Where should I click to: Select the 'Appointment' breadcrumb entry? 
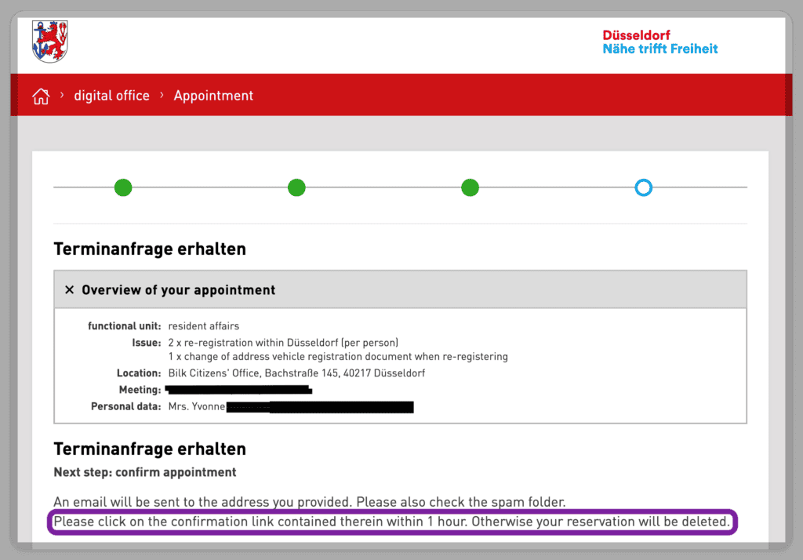(x=213, y=95)
